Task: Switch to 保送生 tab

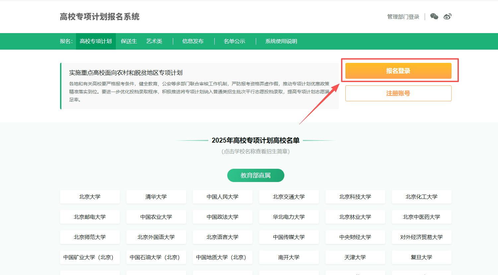Action: (x=129, y=41)
